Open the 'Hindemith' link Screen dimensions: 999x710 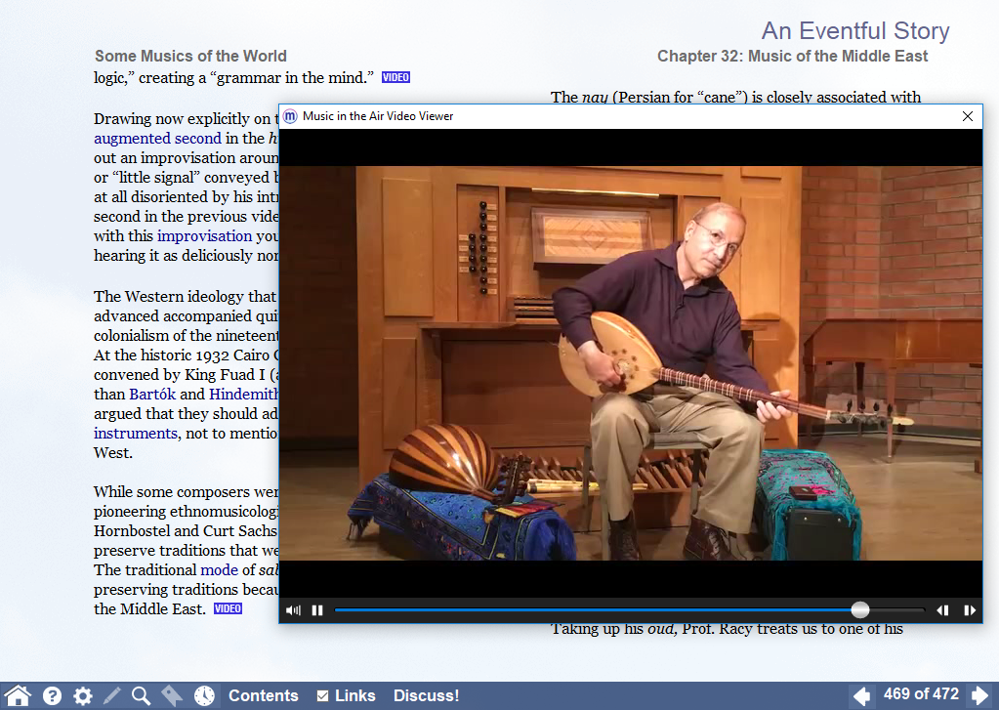(x=244, y=394)
